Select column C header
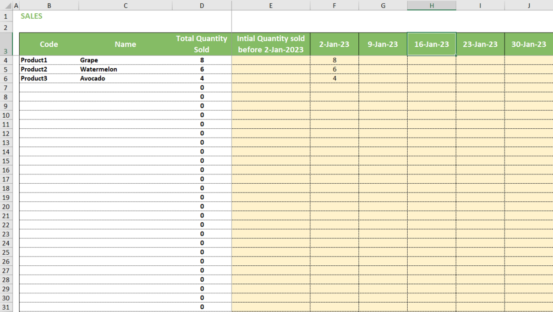Screen dimensions: 553x312 point(125,6)
